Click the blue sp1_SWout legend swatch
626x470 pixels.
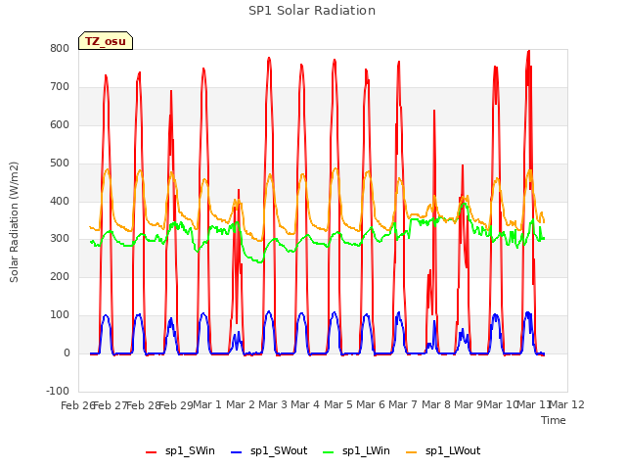(237, 452)
